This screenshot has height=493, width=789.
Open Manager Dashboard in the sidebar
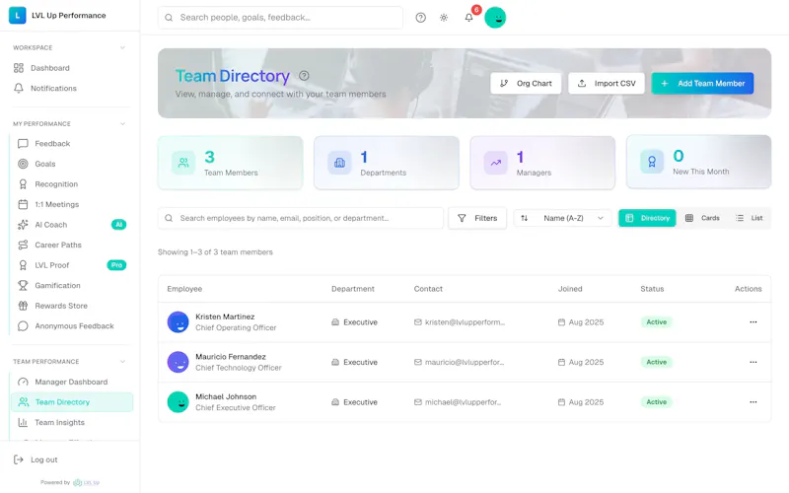[71, 382]
